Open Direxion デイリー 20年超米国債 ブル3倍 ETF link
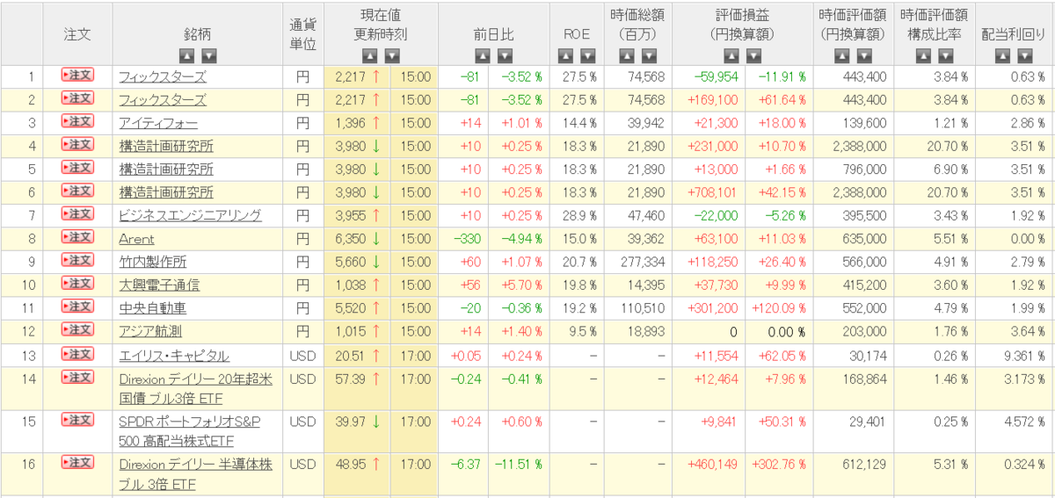1055x498 pixels. [195, 387]
